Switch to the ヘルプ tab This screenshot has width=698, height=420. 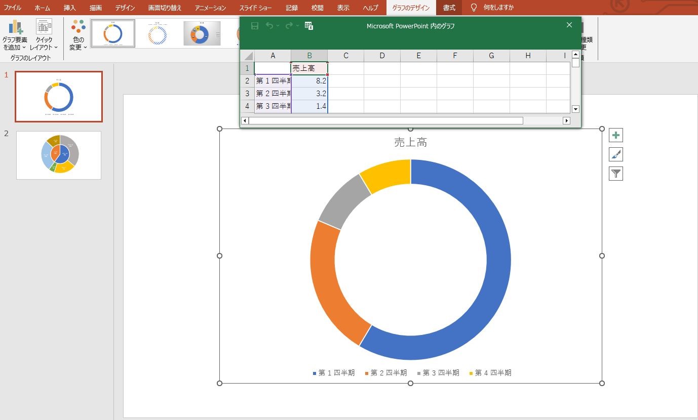[x=371, y=8]
